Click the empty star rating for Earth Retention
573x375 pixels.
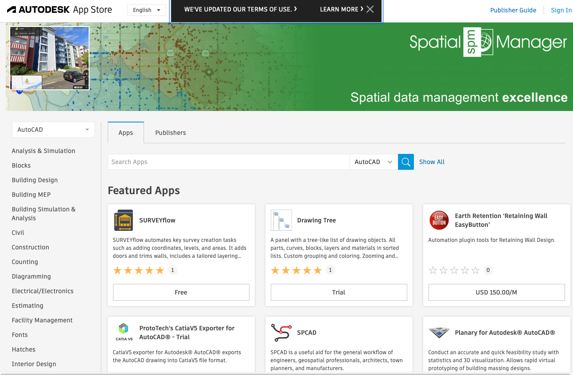[x=454, y=270]
